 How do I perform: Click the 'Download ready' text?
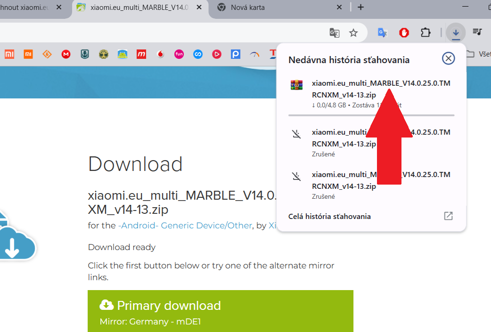[122, 247]
